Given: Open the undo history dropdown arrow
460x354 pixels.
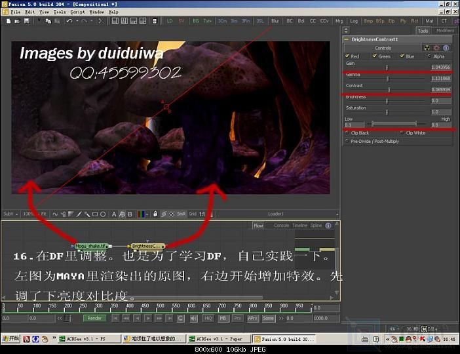Looking at the screenshot, I should [x=77, y=21].
